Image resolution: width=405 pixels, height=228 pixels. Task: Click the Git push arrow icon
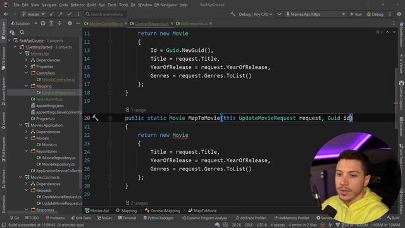(x=61, y=14)
